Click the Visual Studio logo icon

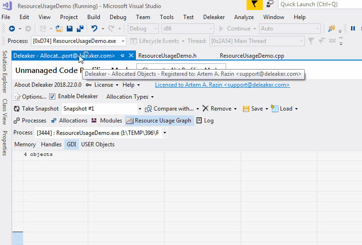point(7,5)
